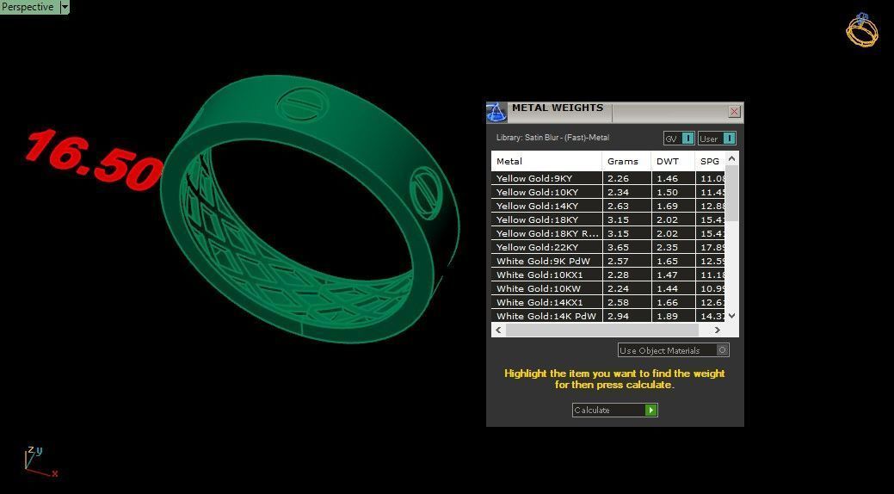Click the 2.28 grams cell
Image resolution: width=894 pixels, height=494 pixels.
(x=626, y=275)
